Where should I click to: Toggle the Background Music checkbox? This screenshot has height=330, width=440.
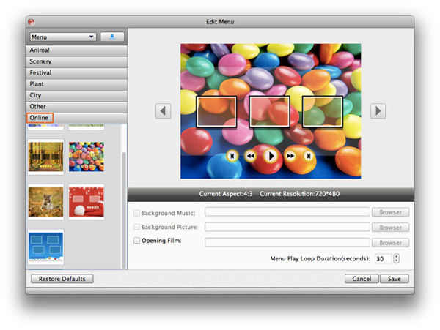(x=136, y=212)
